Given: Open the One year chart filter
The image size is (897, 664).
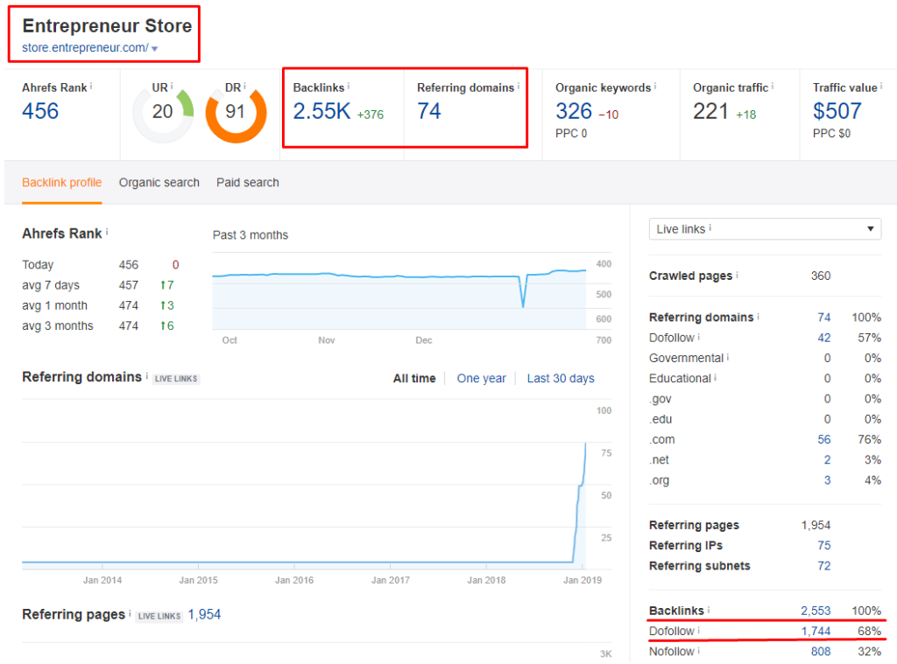Looking at the screenshot, I should click(x=481, y=378).
